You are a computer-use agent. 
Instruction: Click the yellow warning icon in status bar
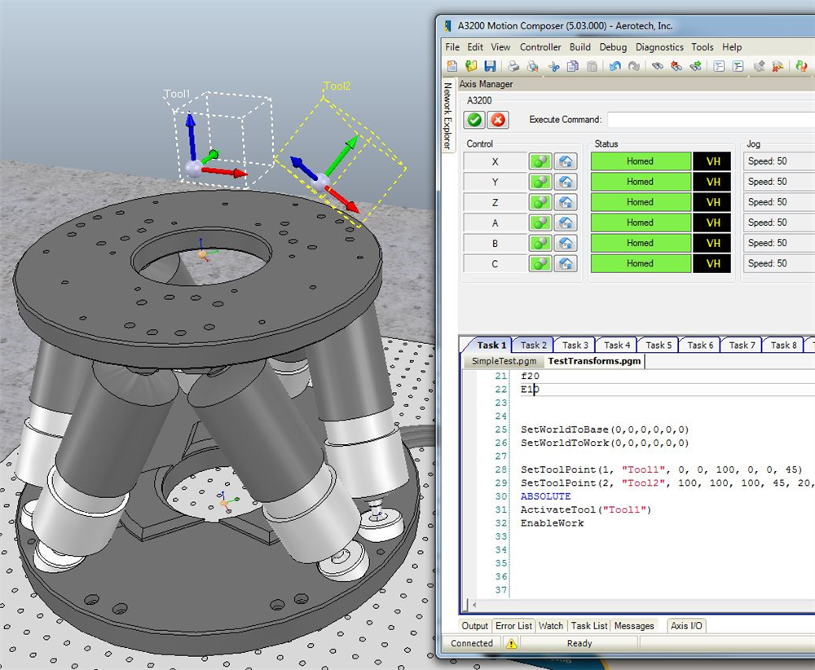tap(511, 643)
